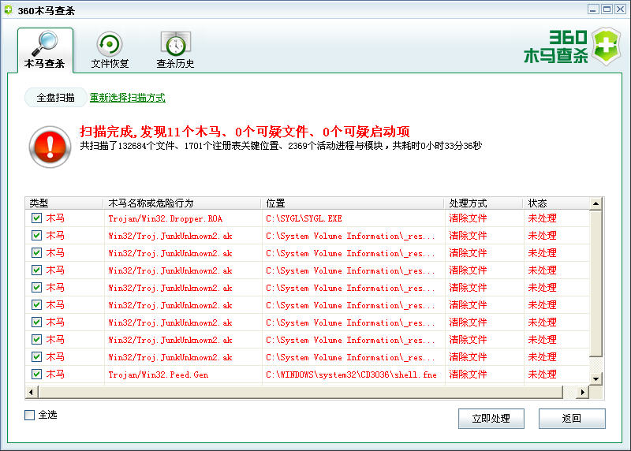Open the 查杀历史 tab label

pyautogui.click(x=175, y=64)
